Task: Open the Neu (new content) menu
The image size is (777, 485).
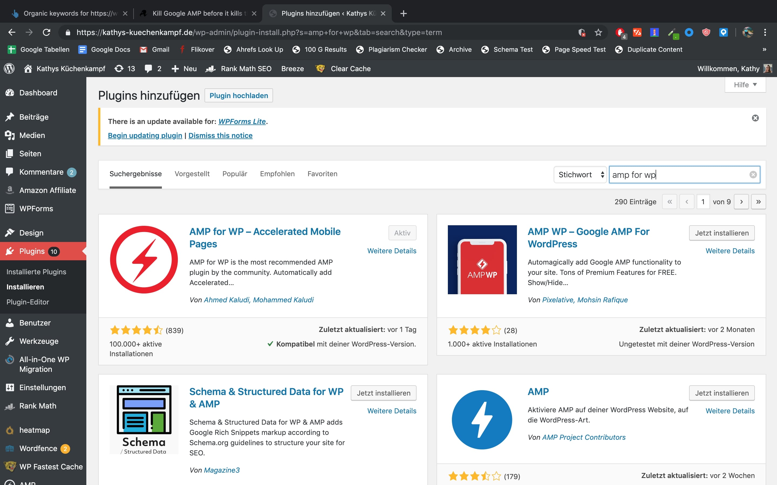Action: pyautogui.click(x=184, y=68)
